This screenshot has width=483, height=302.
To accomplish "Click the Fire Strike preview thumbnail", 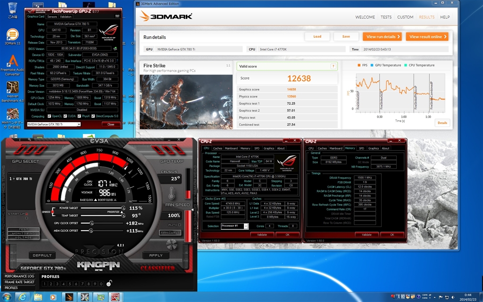I will 186,102.
